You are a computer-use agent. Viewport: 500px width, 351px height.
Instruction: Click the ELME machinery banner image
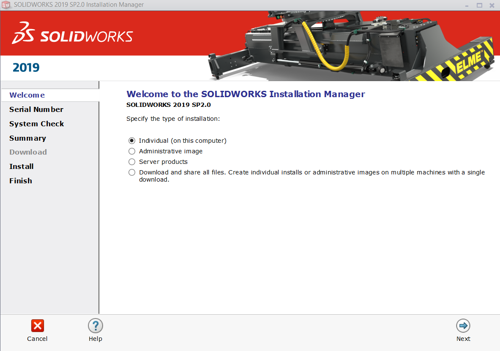[351, 46]
